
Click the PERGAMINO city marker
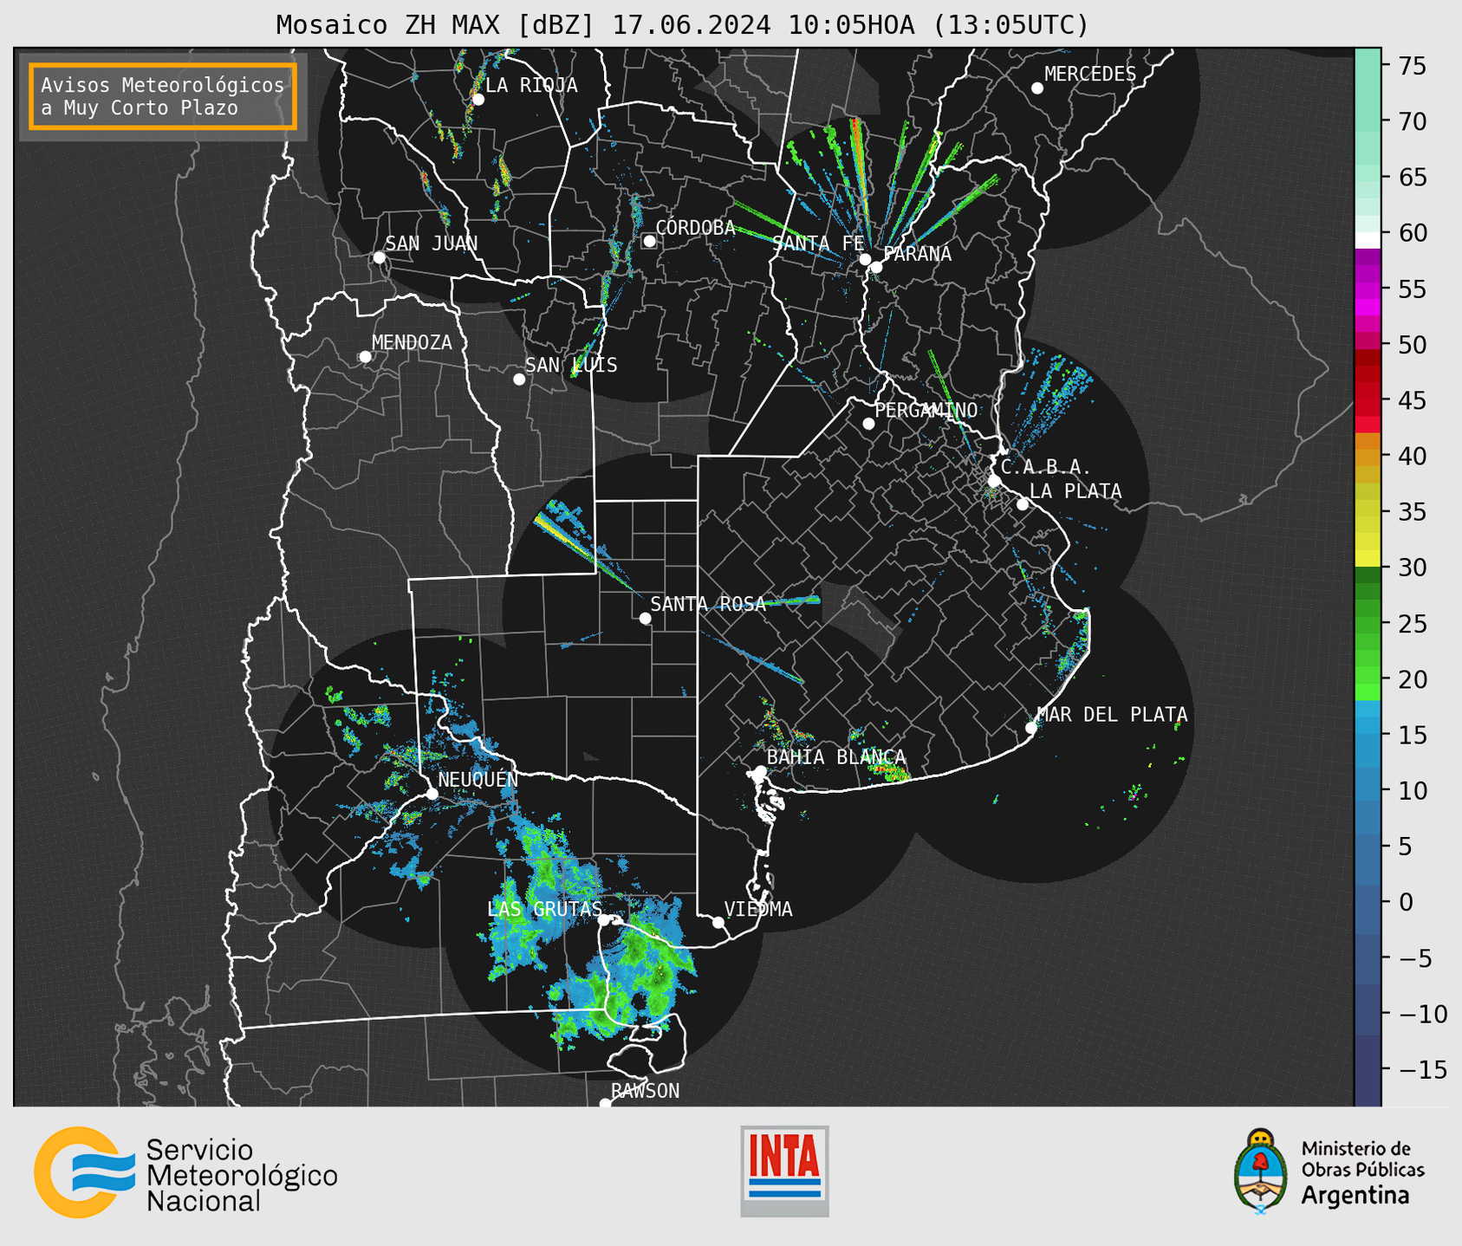868,424
